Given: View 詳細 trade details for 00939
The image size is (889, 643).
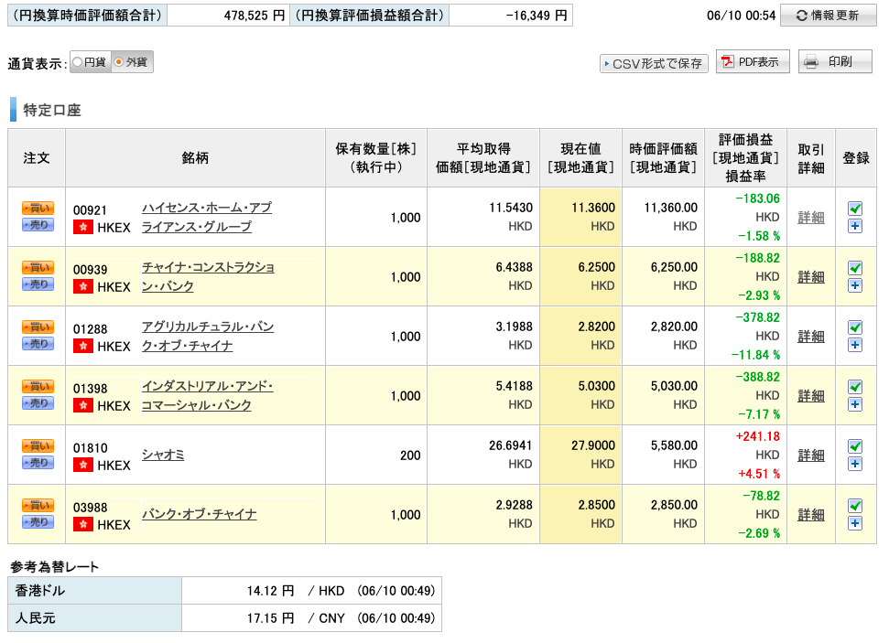Looking at the screenshot, I should [x=811, y=277].
